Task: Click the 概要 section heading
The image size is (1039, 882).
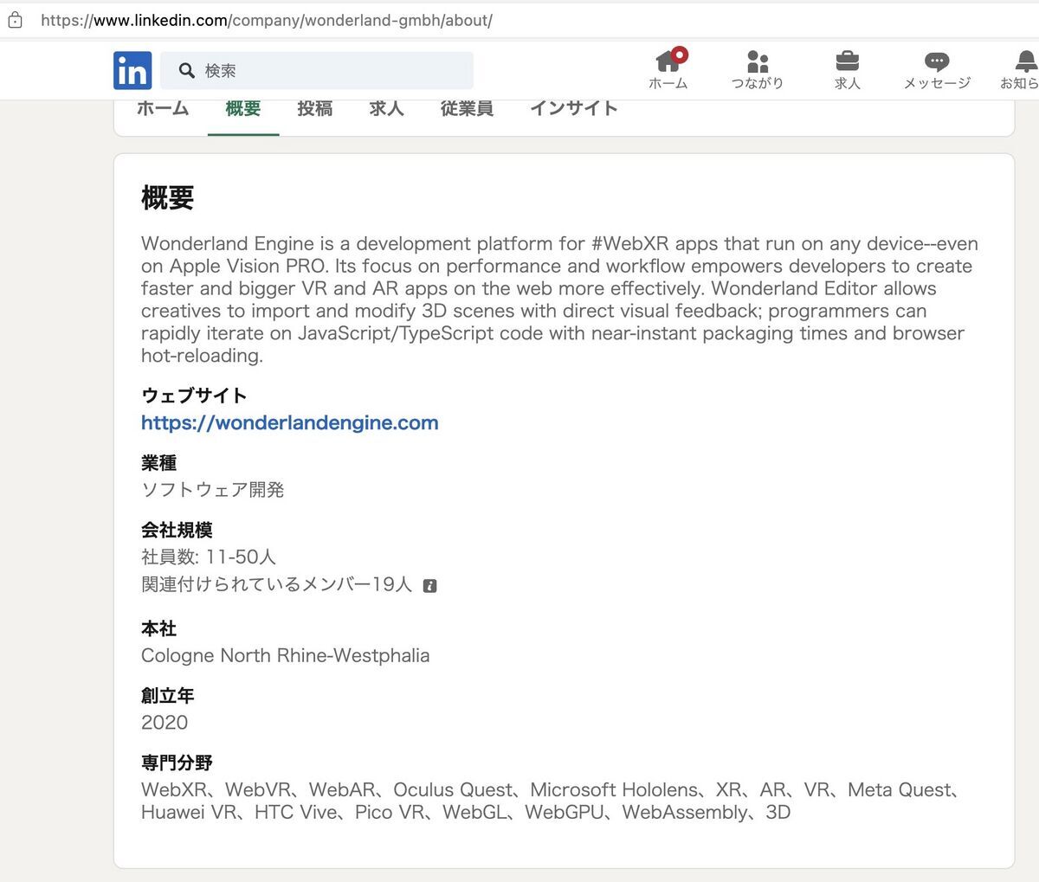Action: pos(168,198)
